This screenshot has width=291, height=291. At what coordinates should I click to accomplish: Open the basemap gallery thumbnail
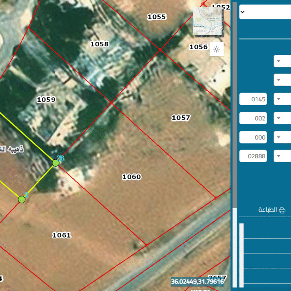208,21
